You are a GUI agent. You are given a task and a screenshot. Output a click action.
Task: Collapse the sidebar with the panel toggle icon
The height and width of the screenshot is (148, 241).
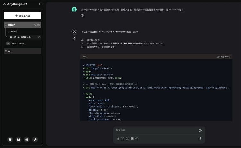point(41,4)
